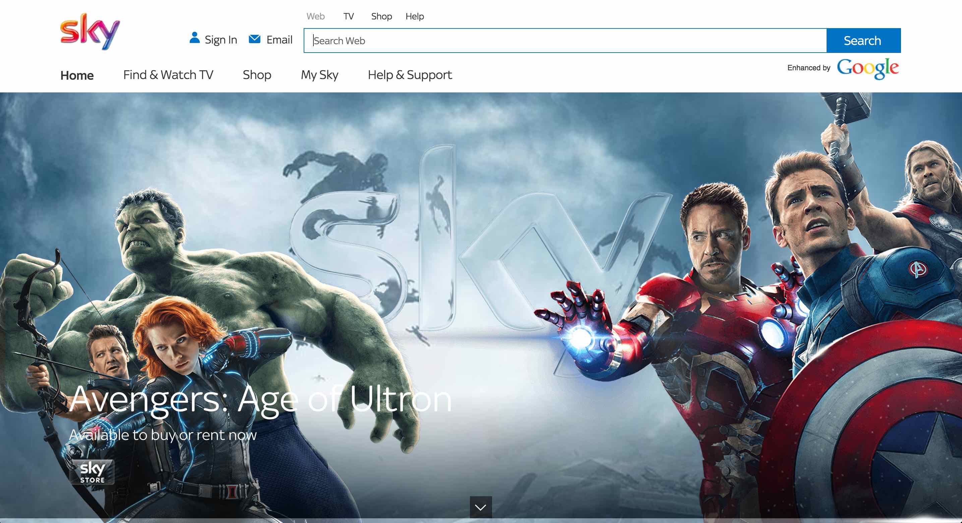This screenshot has height=523, width=962.
Task: Open the Home navigation item
Action: pos(77,75)
